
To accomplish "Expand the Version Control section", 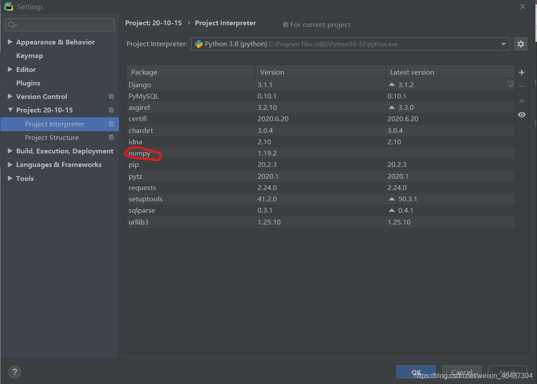I will [x=10, y=97].
